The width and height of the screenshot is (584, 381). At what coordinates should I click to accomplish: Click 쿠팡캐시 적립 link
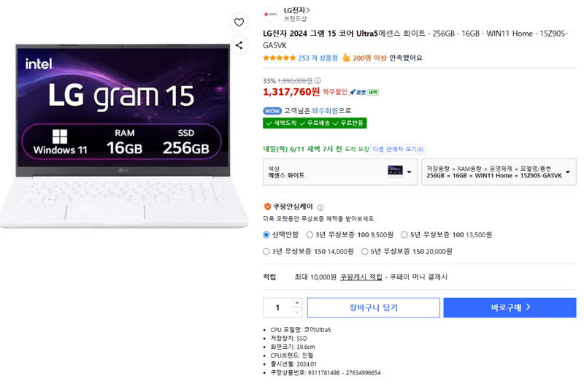click(361, 277)
